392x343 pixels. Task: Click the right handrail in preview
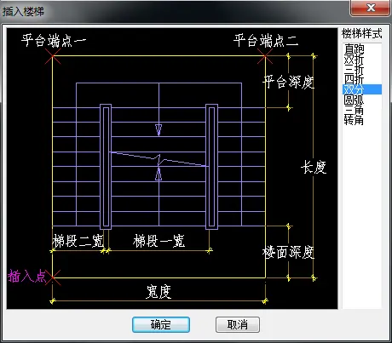[x=211, y=167]
